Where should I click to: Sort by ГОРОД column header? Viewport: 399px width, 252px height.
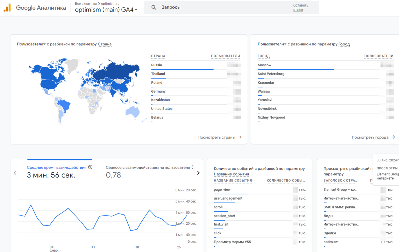[264, 56]
